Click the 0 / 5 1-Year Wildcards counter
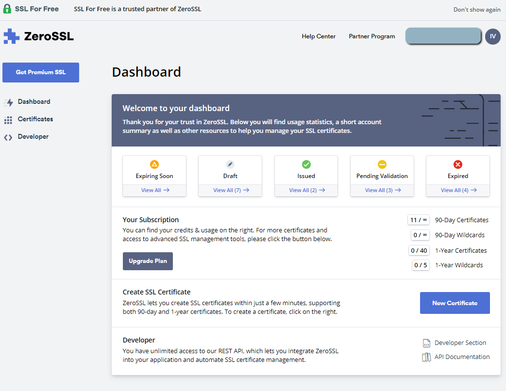 (x=421, y=265)
